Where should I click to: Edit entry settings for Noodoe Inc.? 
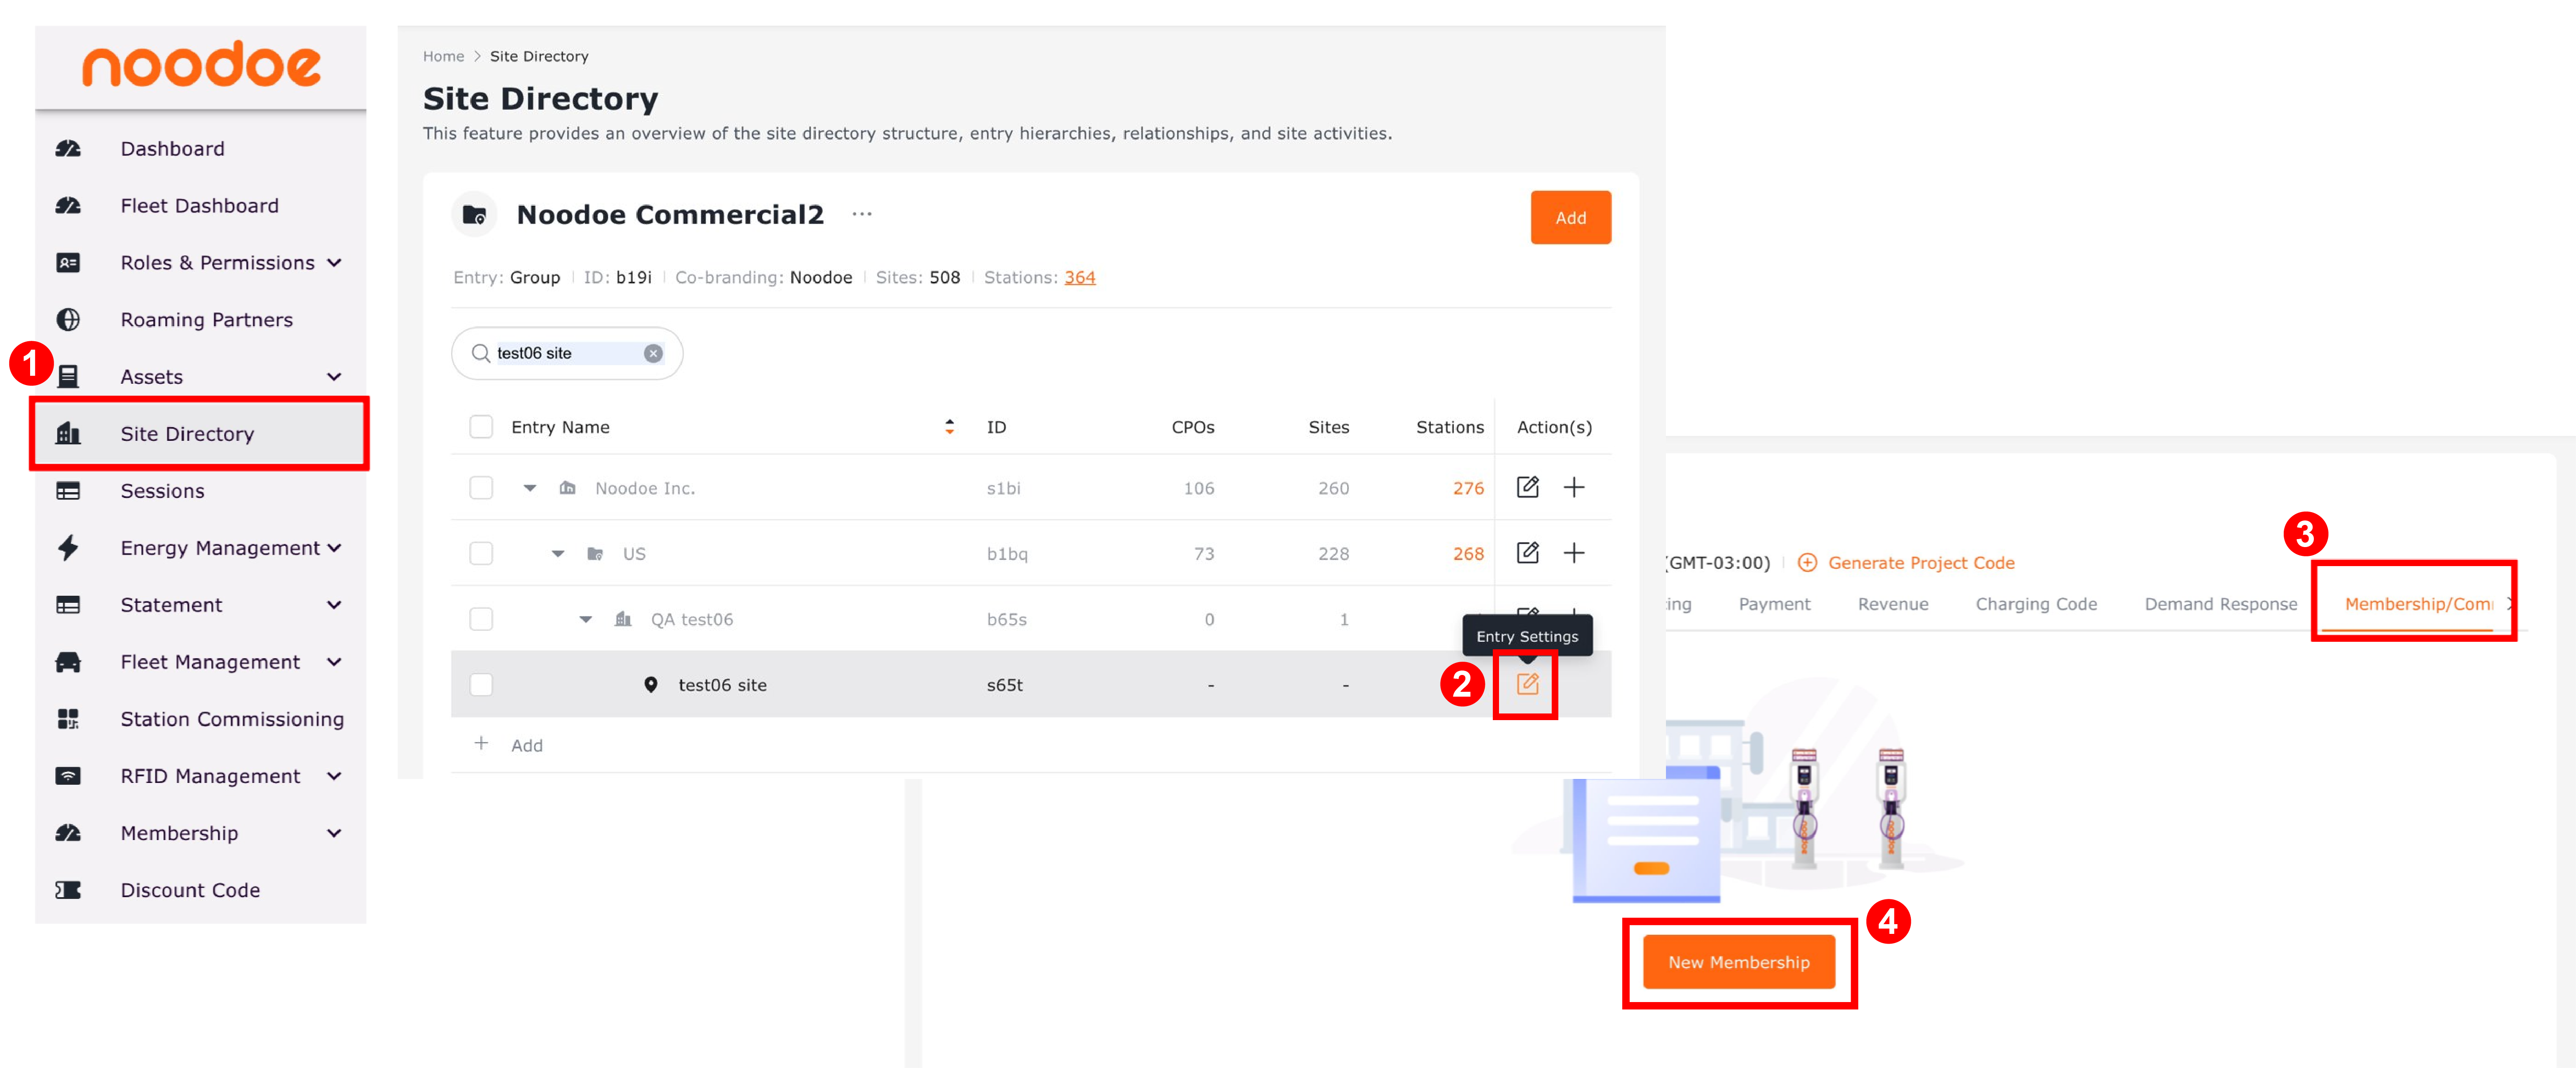coord(1527,488)
